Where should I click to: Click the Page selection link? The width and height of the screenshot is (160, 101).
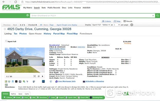(x=52, y=25)
